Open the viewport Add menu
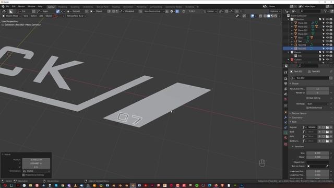This screenshot has width=334, height=188. coord(41,16)
